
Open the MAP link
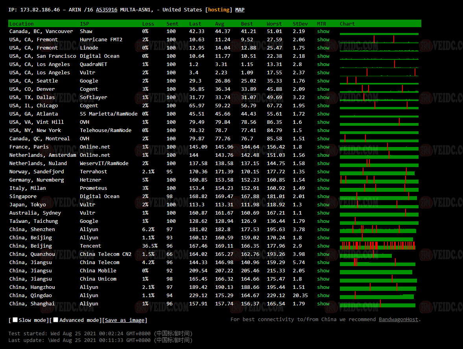click(x=240, y=9)
